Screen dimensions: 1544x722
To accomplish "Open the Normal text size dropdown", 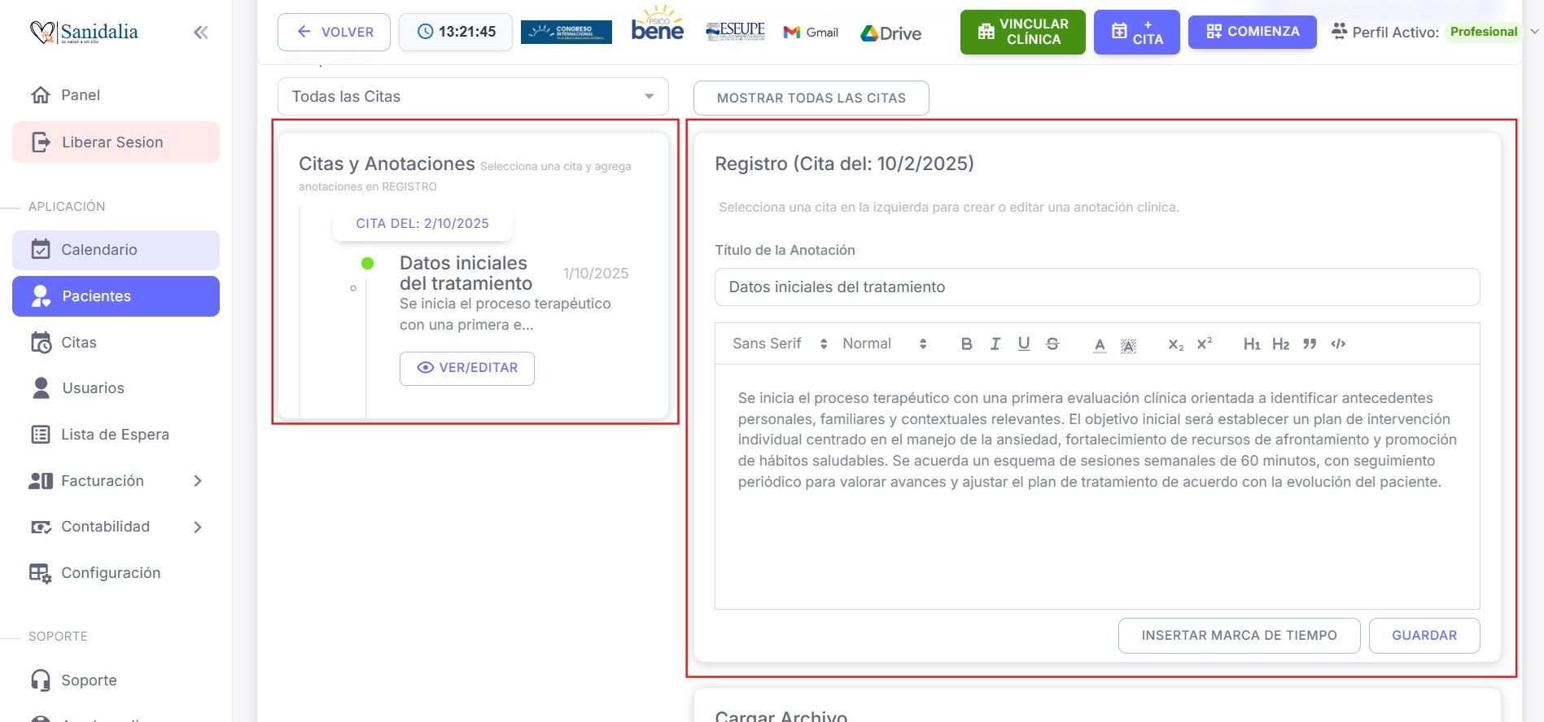I will point(884,343).
